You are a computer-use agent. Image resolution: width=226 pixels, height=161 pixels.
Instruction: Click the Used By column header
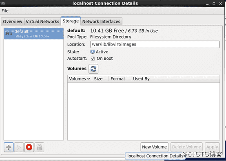(175, 79)
